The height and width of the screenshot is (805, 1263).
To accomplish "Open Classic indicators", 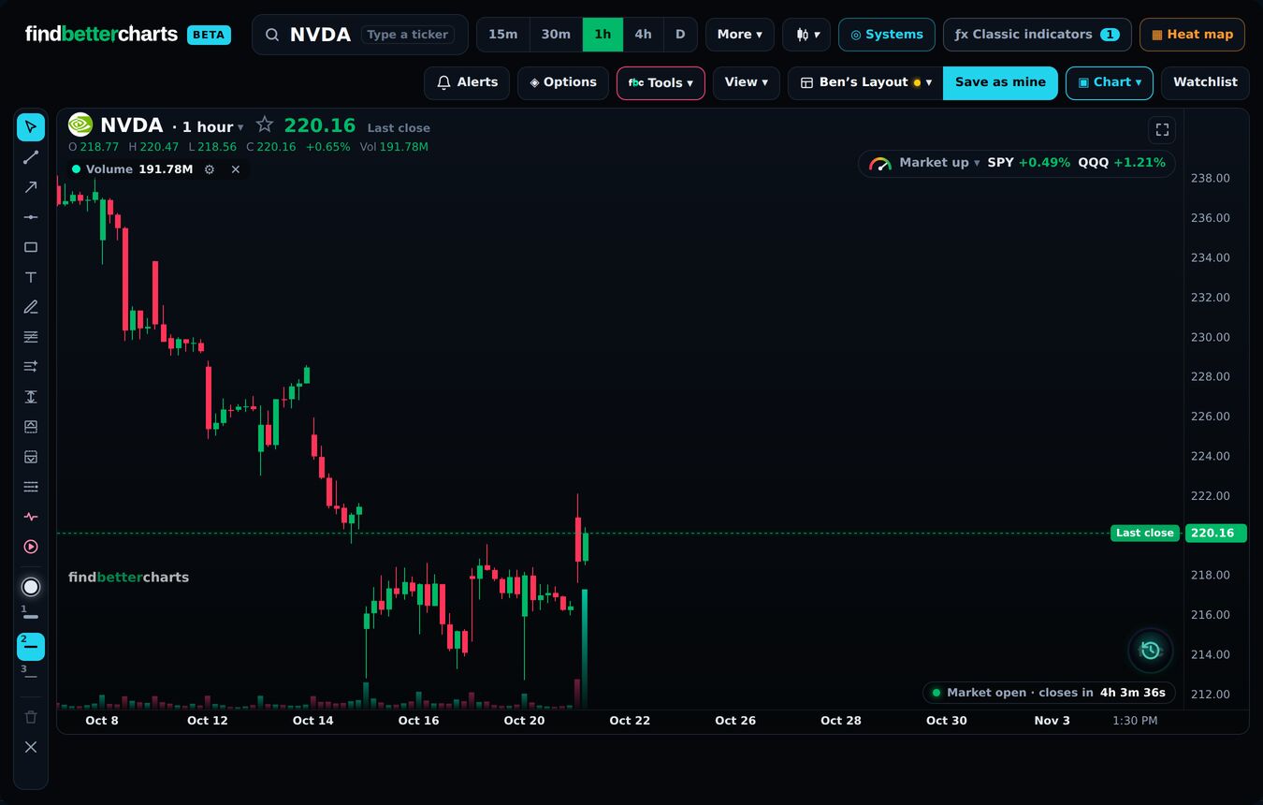I will click(x=1038, y=35).
